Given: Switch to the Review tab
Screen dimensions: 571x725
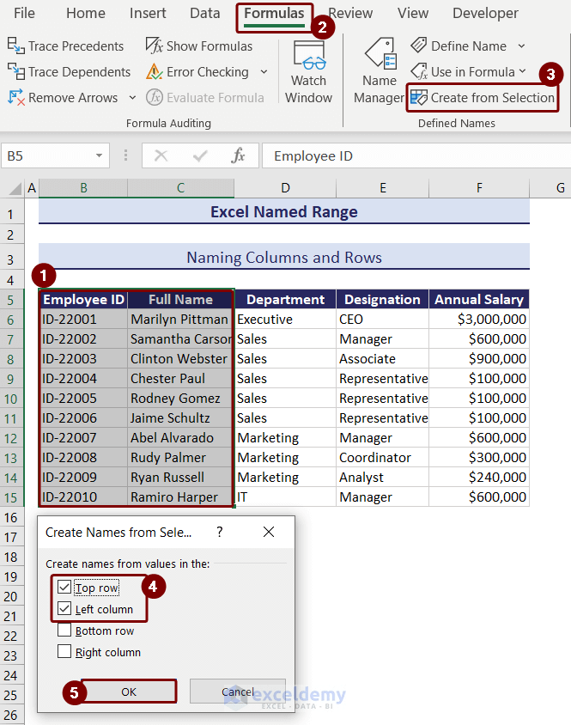Looking at the screenshot, I should pyautogui.click(x=350, y=13).
